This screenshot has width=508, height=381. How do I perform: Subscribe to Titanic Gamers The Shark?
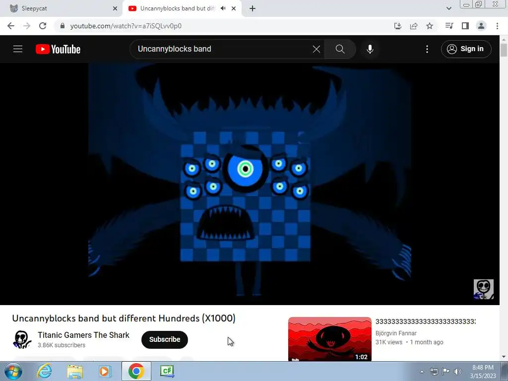point(165,339)
